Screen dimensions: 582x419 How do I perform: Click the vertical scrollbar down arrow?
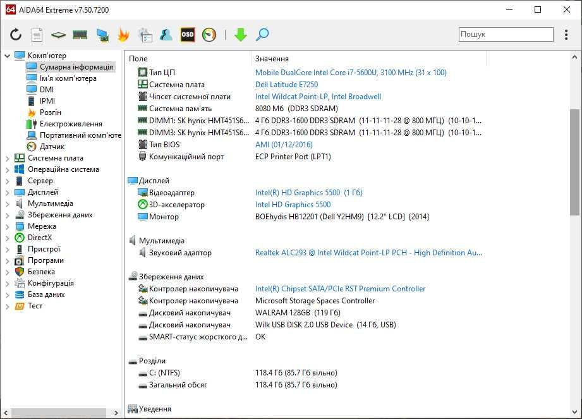click(574, 412)
